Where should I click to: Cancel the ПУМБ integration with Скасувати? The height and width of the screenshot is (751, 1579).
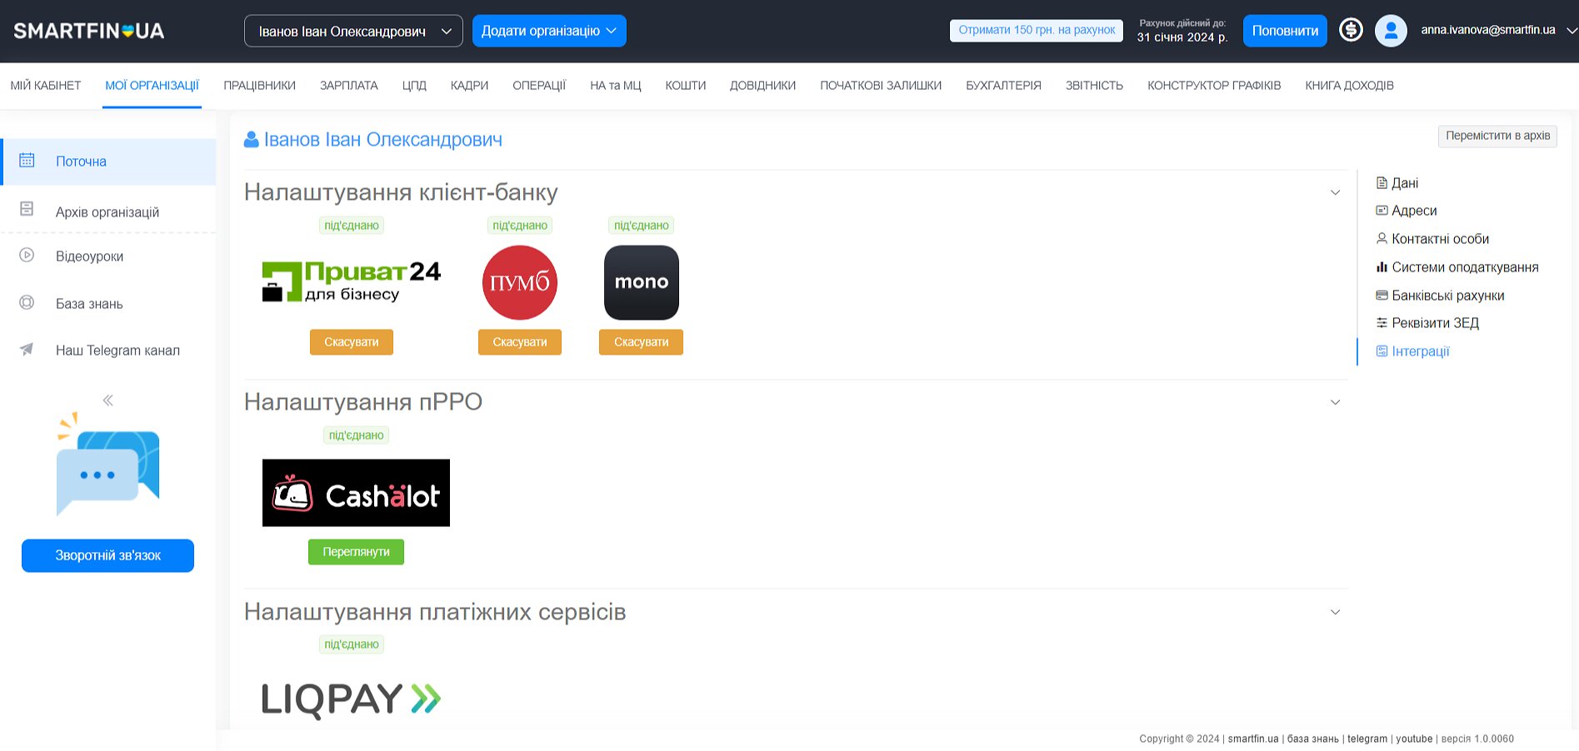pyautogui.click(x=520, y=342)
